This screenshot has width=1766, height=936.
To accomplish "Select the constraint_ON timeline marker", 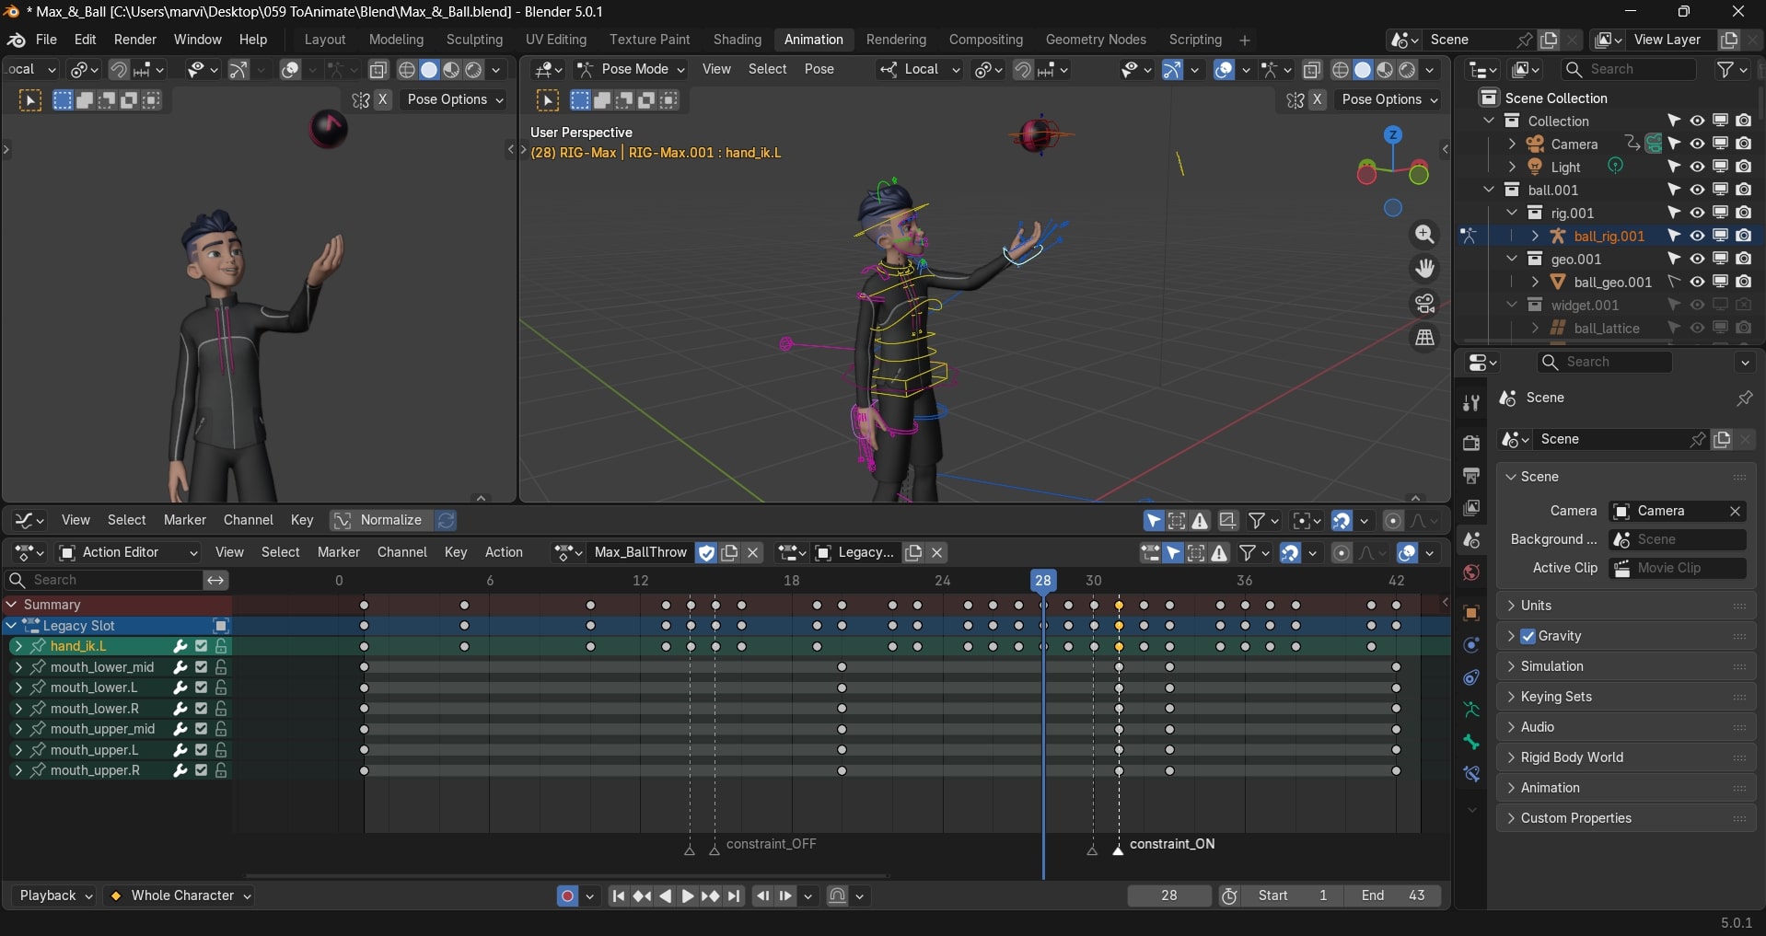I will point(1118,850).
